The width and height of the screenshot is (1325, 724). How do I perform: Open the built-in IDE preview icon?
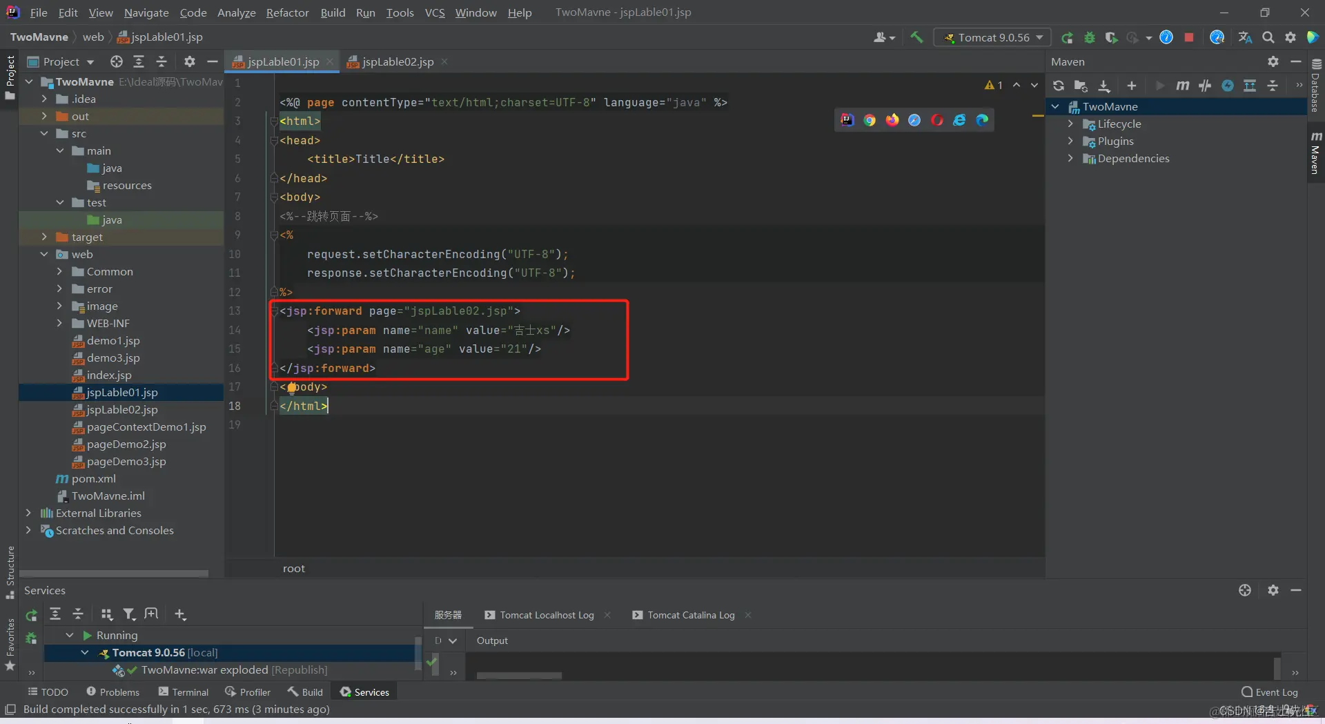[847, 120]
